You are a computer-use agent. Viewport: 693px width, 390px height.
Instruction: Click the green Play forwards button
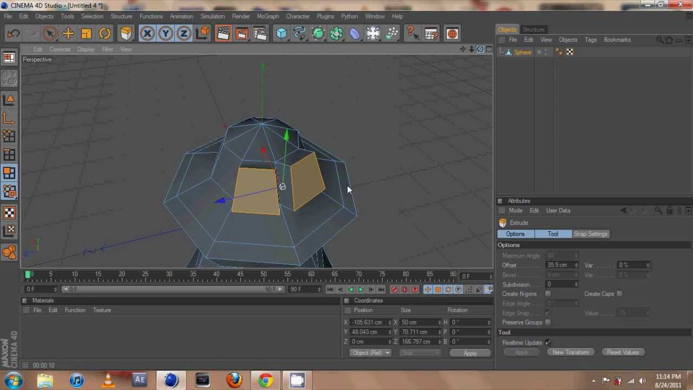tap(361, 290)
